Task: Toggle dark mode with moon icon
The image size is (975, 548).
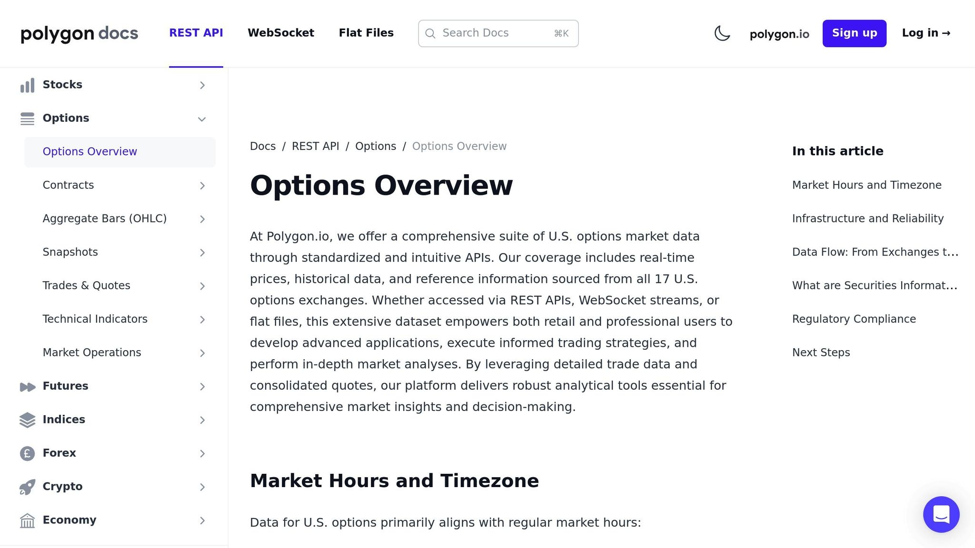Action: (x=722, y=33)
